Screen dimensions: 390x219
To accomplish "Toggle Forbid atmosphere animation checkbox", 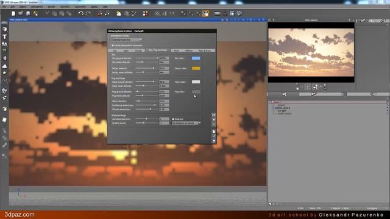I will [113, 46].
